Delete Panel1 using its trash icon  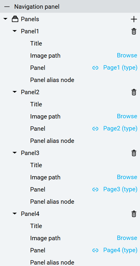[134, 31]
